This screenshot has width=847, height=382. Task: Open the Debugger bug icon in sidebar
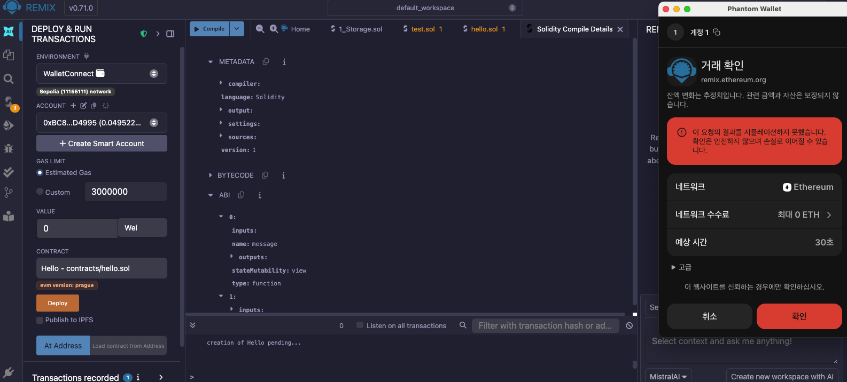[x=9, y=149]
